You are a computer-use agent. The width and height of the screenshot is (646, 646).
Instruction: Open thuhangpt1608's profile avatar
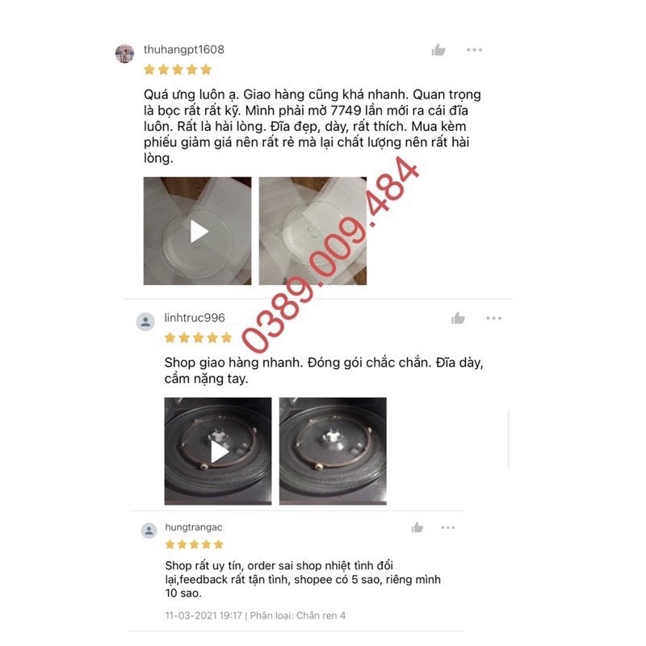tap(124, 53)
